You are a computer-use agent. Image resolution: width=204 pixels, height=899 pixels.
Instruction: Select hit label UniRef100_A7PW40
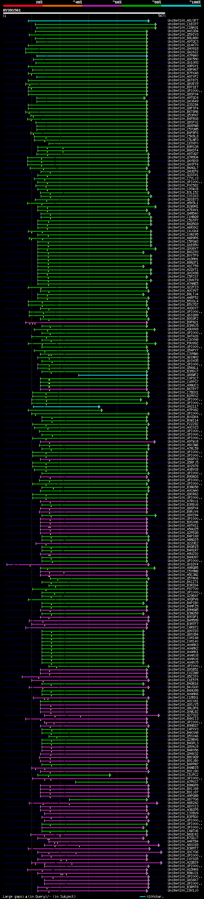(x=183, y=55)
